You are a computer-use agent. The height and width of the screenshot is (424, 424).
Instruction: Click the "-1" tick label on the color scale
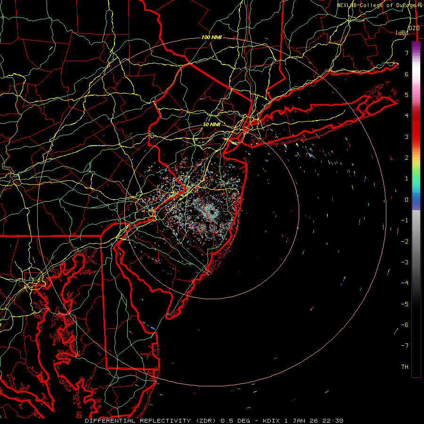click(405, 220)
